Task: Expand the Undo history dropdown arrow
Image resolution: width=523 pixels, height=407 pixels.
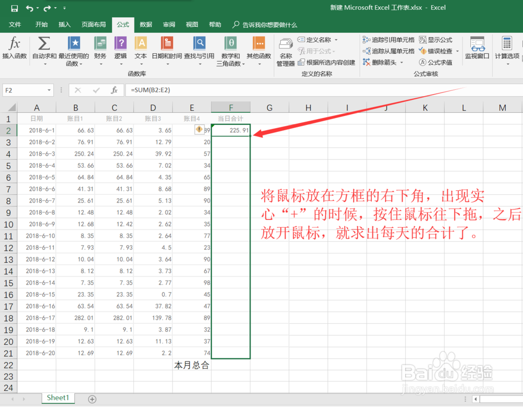Action: [37, 8]
